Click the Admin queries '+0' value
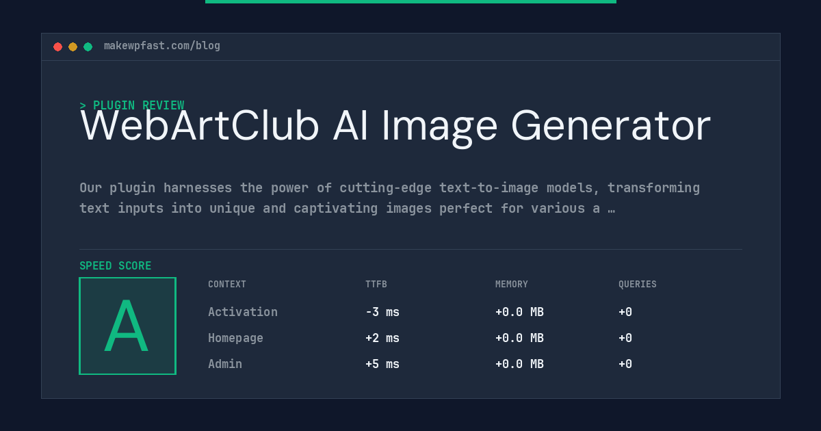821x431 pixels. point(625,364)
